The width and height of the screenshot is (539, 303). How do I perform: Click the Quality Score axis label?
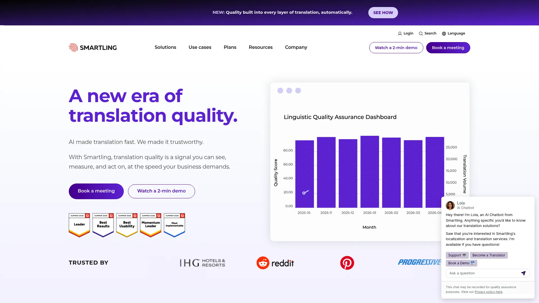click(276, 173)
